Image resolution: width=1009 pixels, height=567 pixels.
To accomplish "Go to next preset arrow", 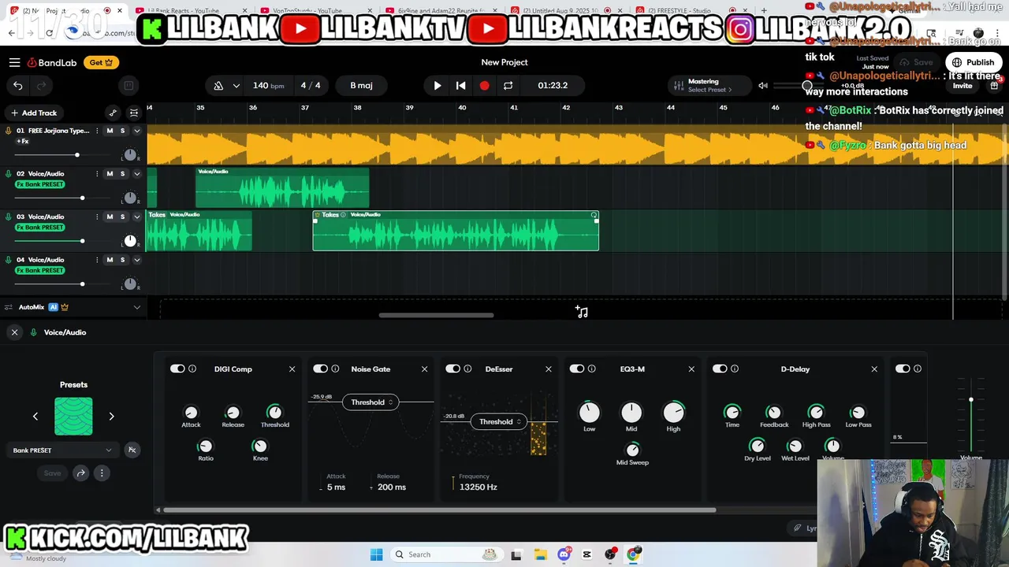I will [x=111, y=416].
